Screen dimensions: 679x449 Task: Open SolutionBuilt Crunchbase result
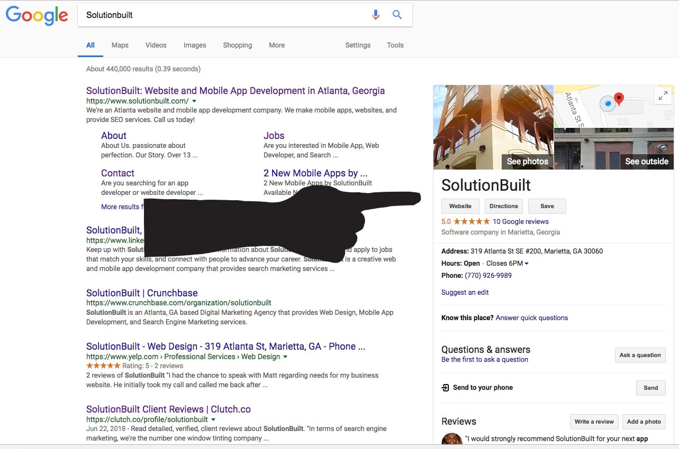pos(142,293)
